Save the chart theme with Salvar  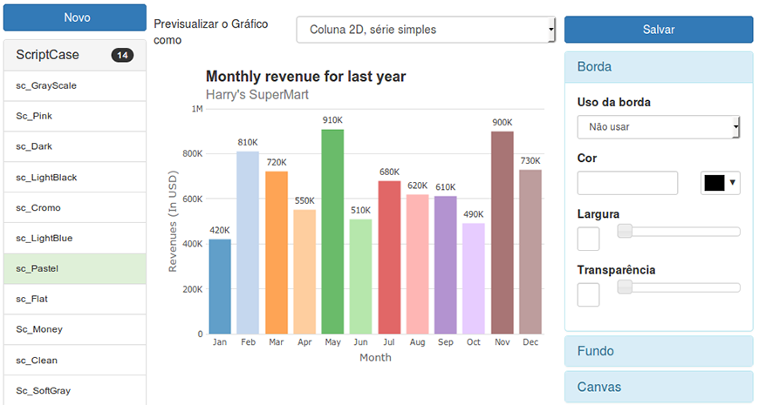tap(659, 30)
